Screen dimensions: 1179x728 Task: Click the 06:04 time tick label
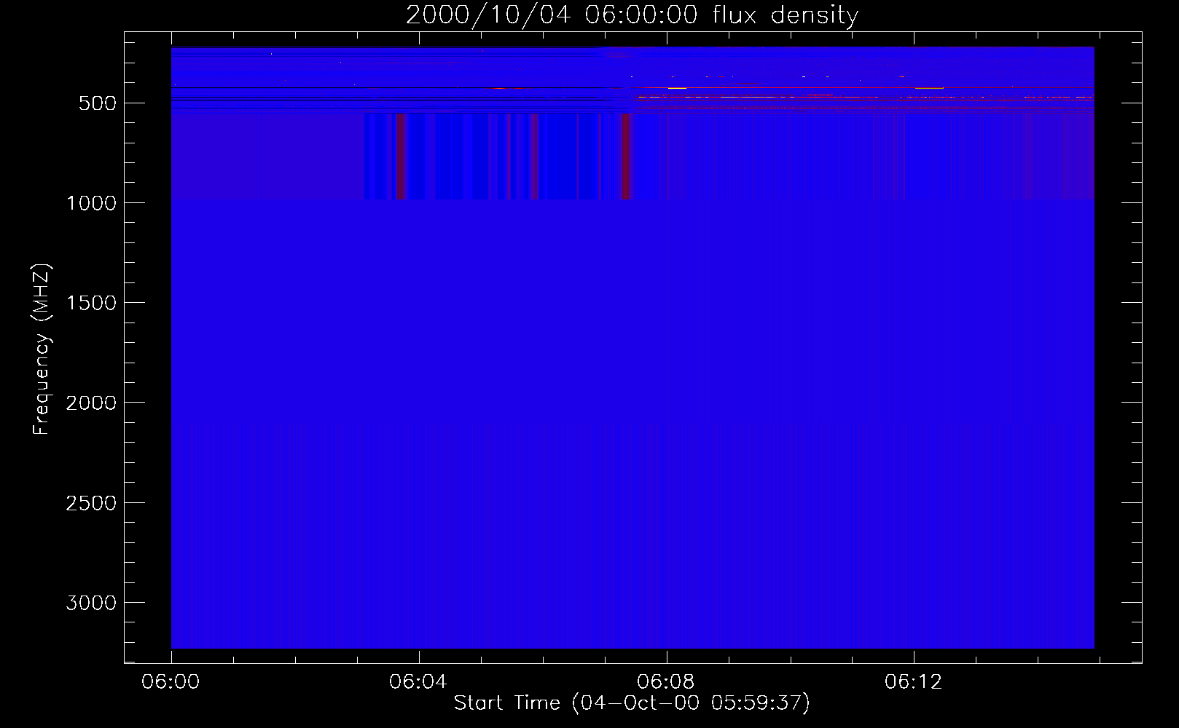(x=418, y=682)
